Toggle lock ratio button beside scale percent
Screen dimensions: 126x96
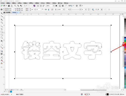coord(32,9)
